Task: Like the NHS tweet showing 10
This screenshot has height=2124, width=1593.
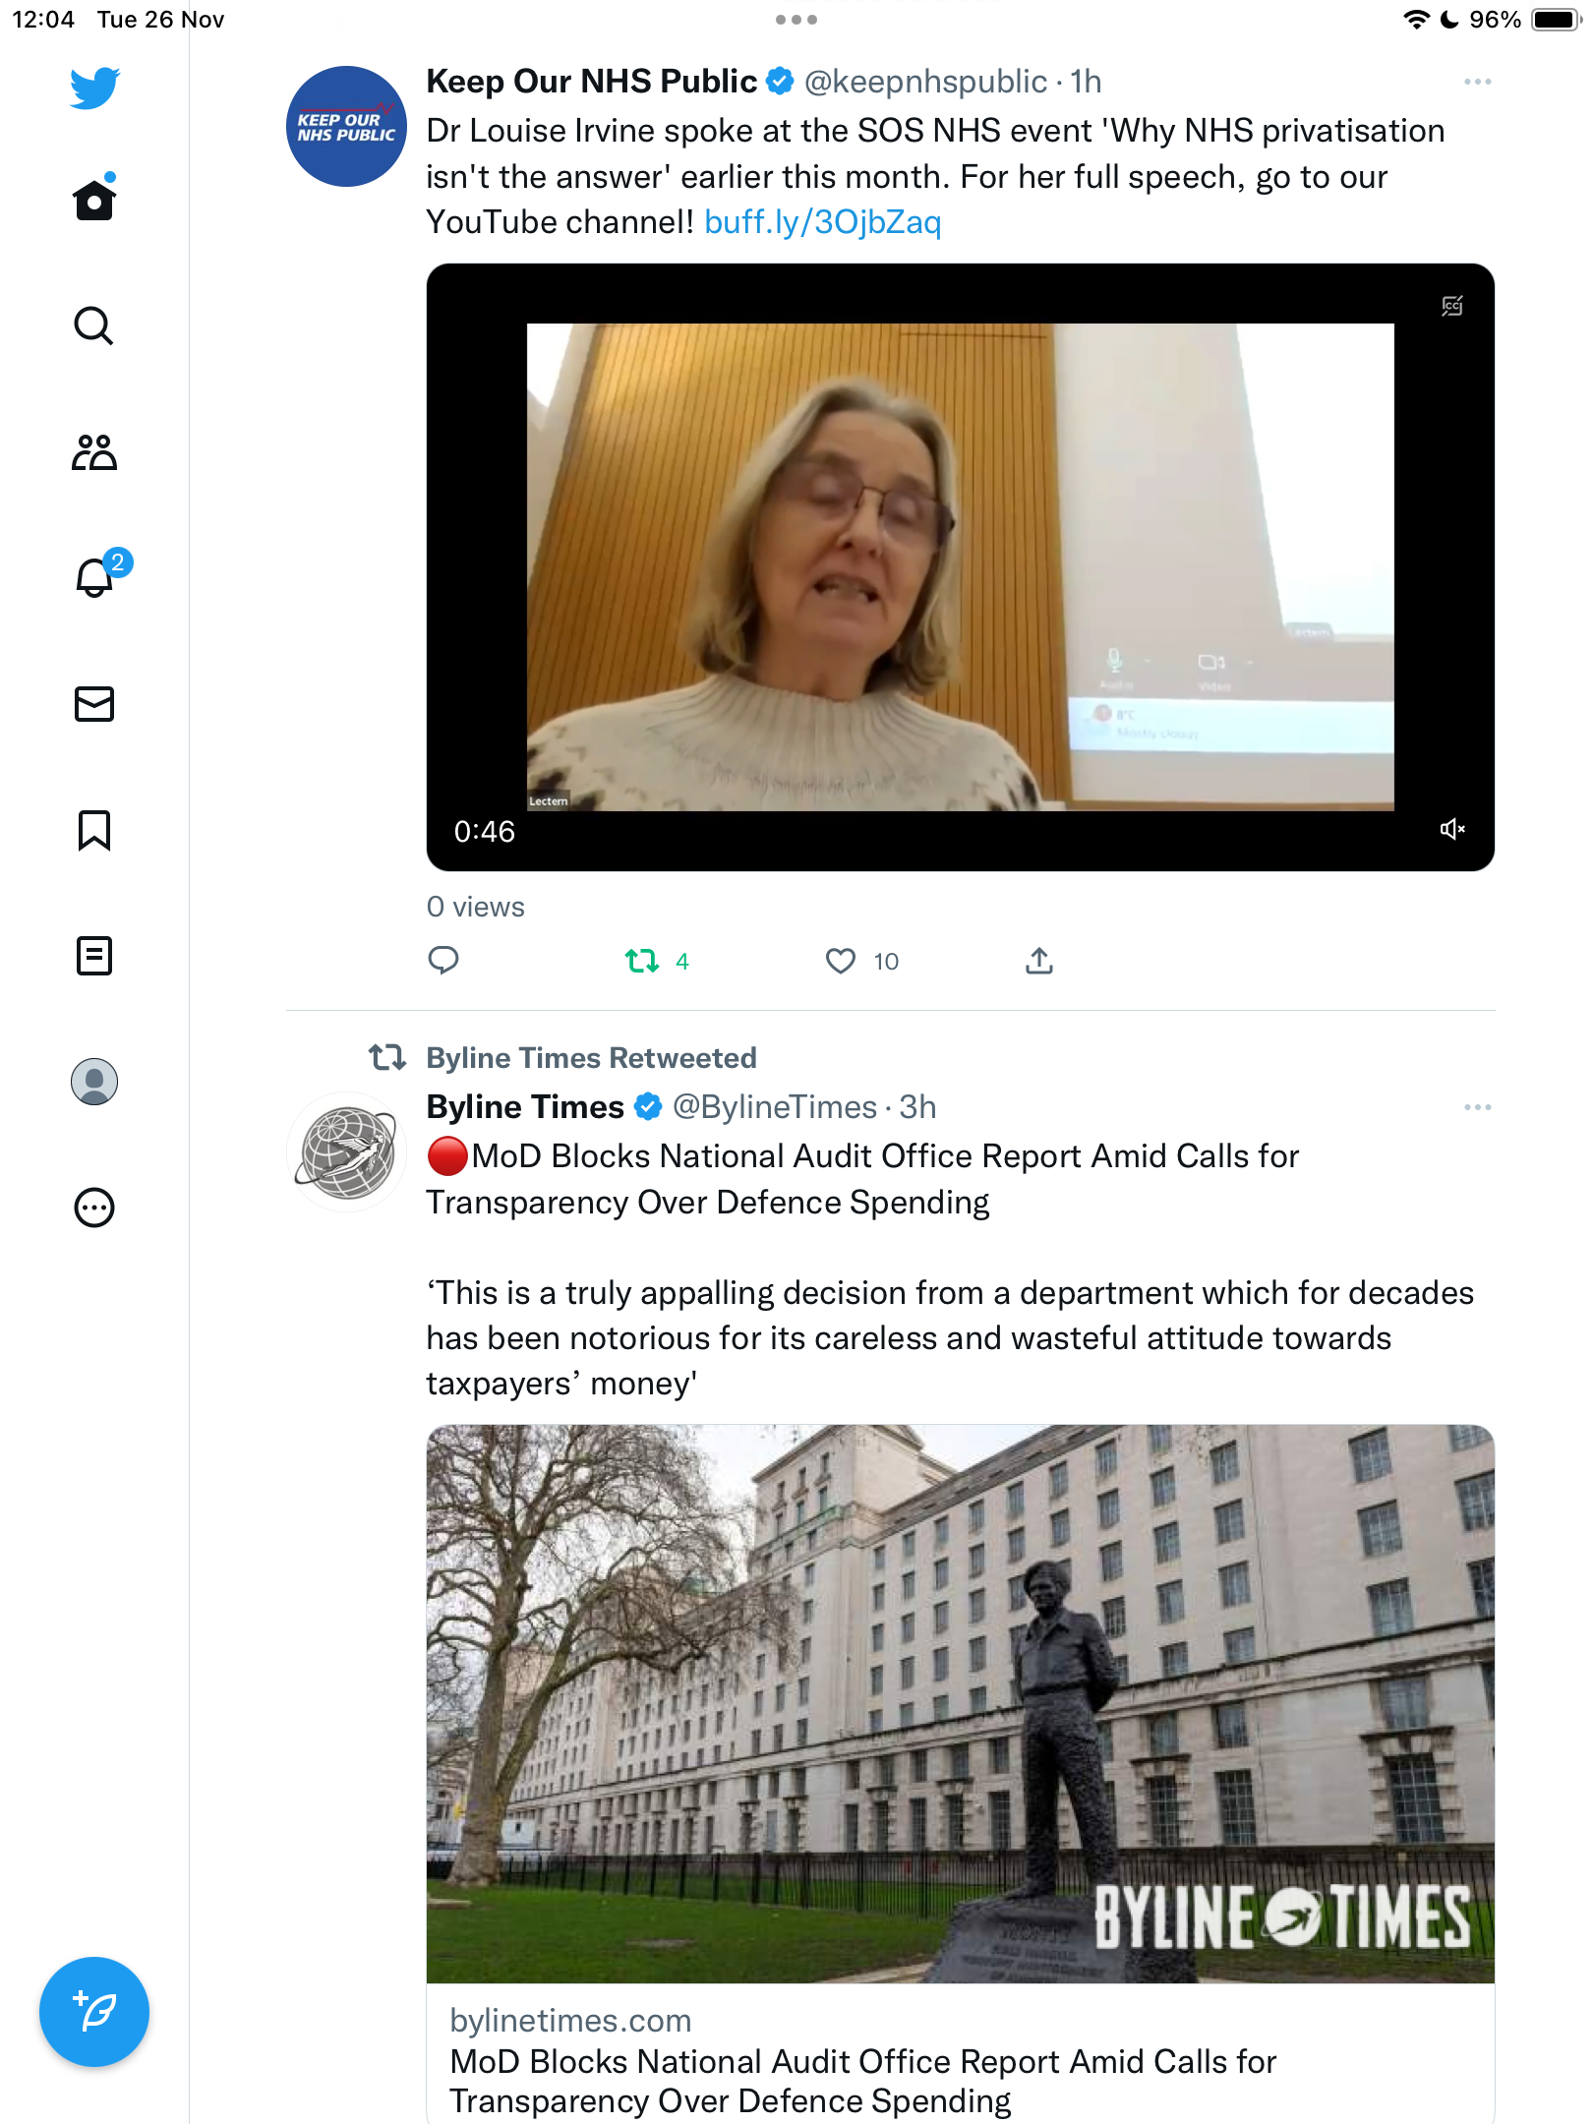Action: (861, 961)
